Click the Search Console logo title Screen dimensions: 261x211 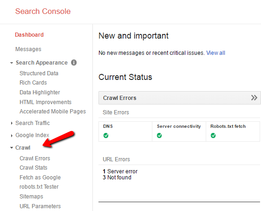click(x=43, y=11)
